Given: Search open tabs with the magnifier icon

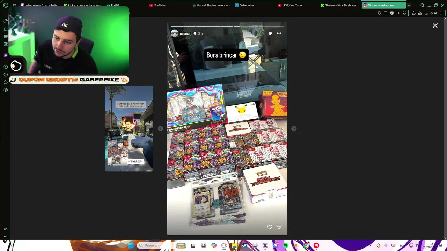Looking at the screenshot, I should pos(422,5).
